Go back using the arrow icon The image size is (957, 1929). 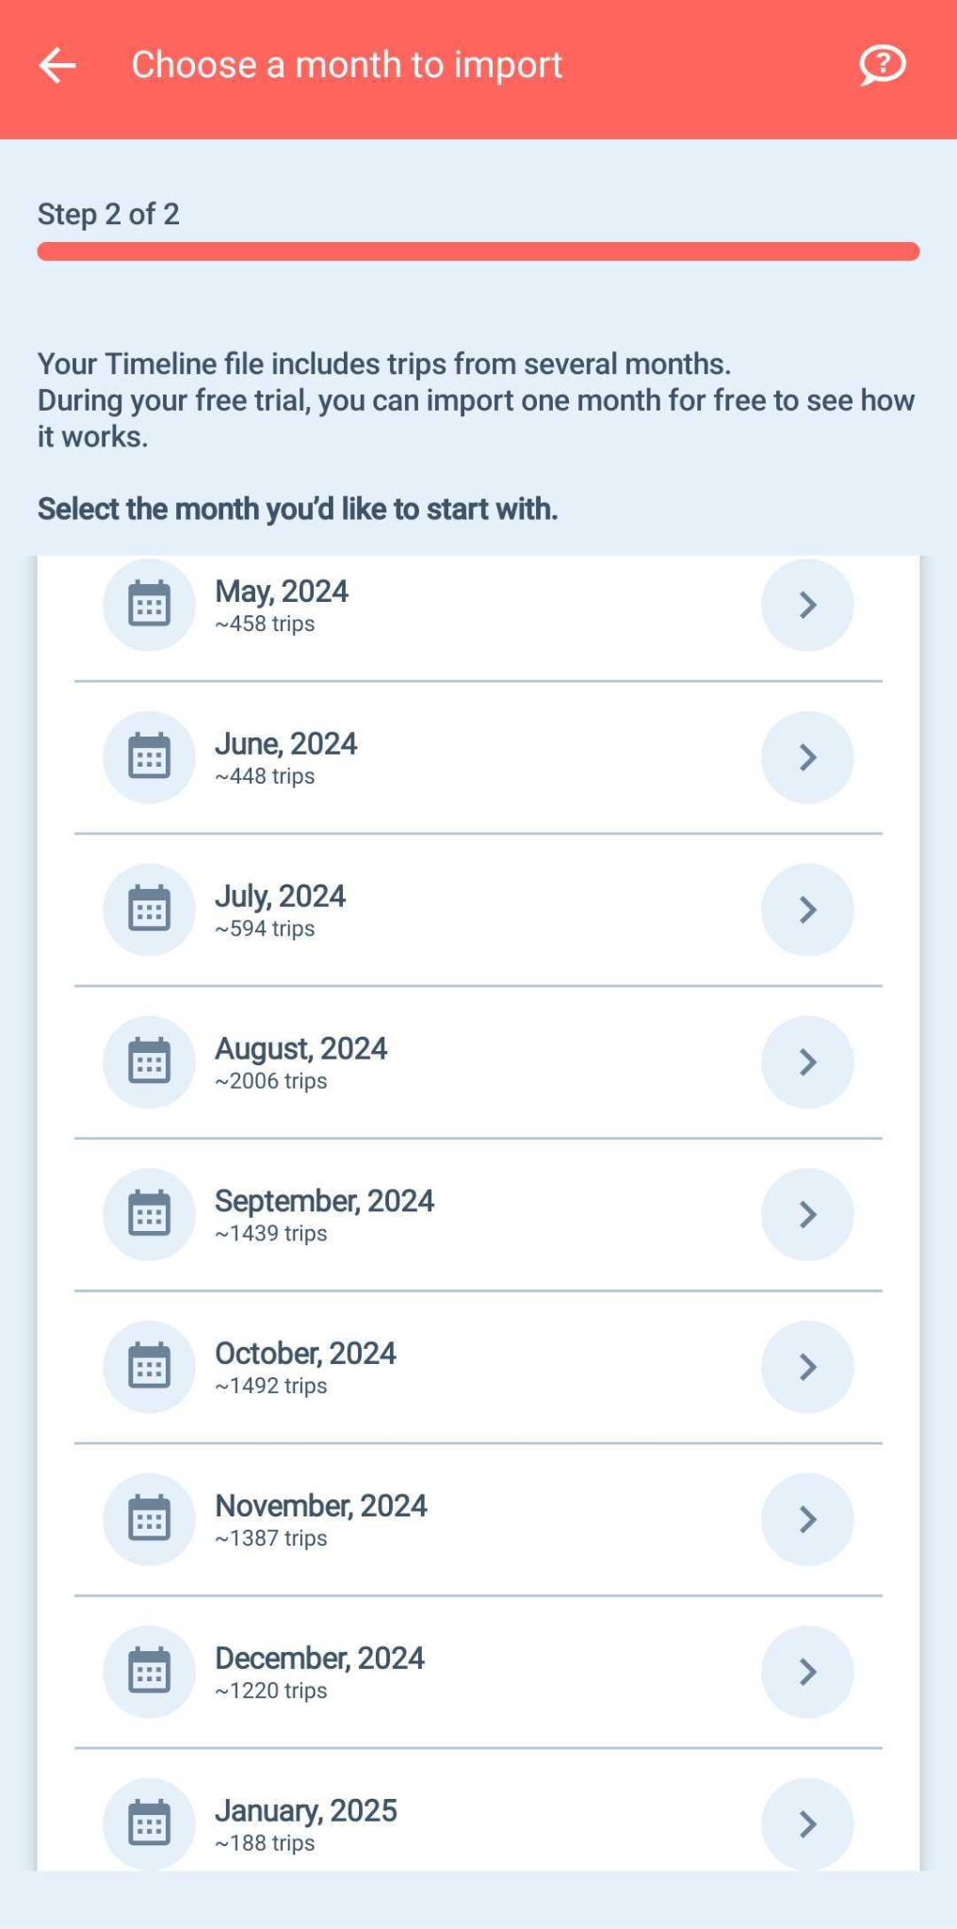pyautogui.click(x=57, y=65)
